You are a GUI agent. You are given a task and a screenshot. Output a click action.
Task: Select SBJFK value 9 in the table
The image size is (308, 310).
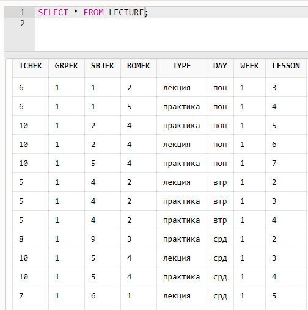coord(93,239)
